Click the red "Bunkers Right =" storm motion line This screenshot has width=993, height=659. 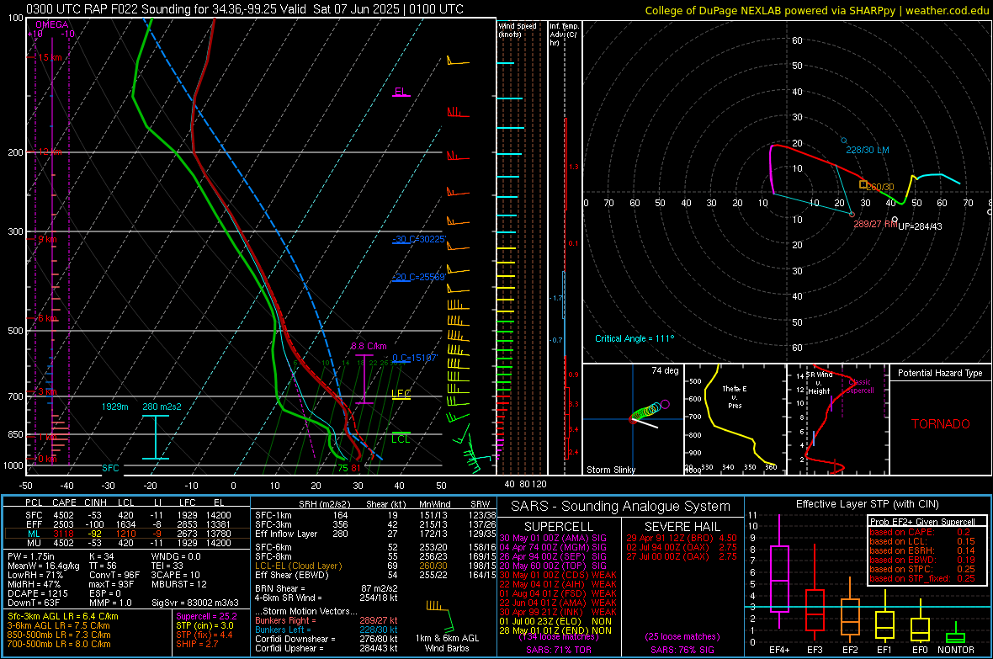pos(327,620)
